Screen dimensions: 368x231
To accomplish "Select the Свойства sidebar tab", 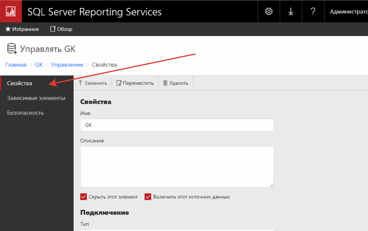I will click(x=37, y=83).
